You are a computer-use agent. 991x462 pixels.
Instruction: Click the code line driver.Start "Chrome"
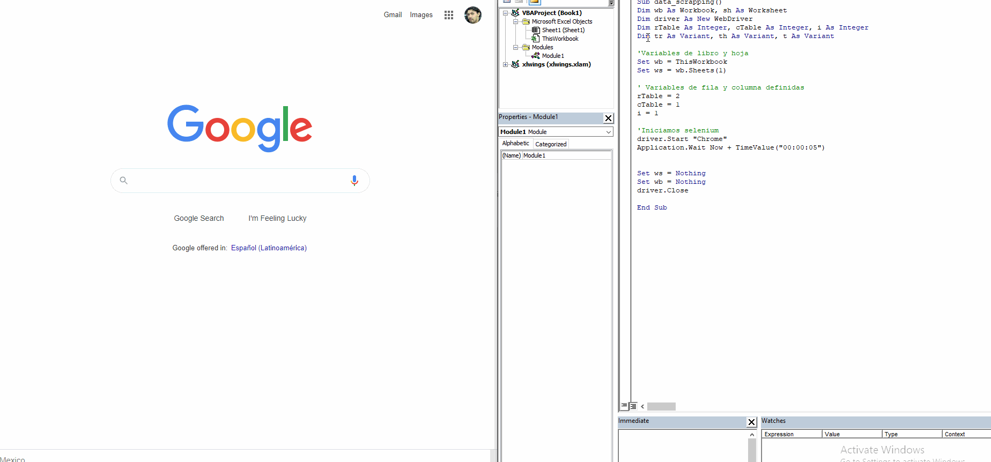point(682,139)
